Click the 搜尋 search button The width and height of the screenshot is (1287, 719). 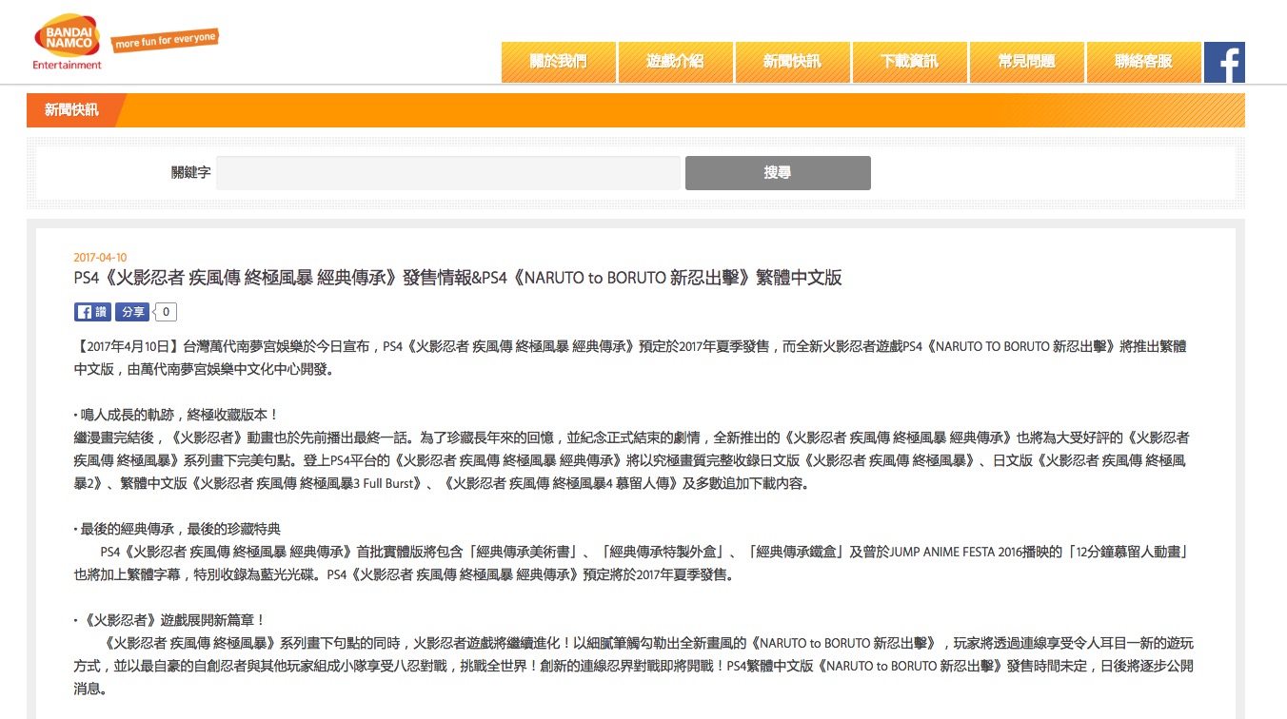coord(778,173)
